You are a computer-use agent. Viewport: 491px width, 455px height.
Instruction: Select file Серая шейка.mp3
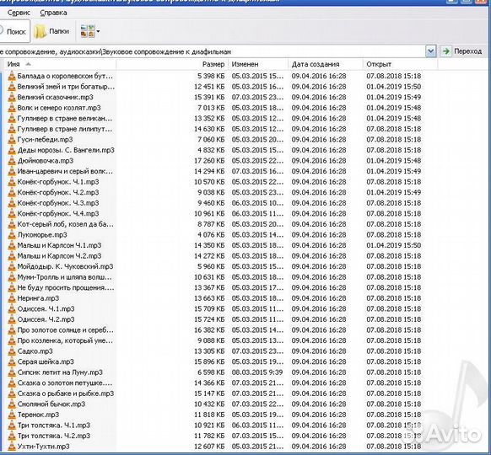[46, 361]
